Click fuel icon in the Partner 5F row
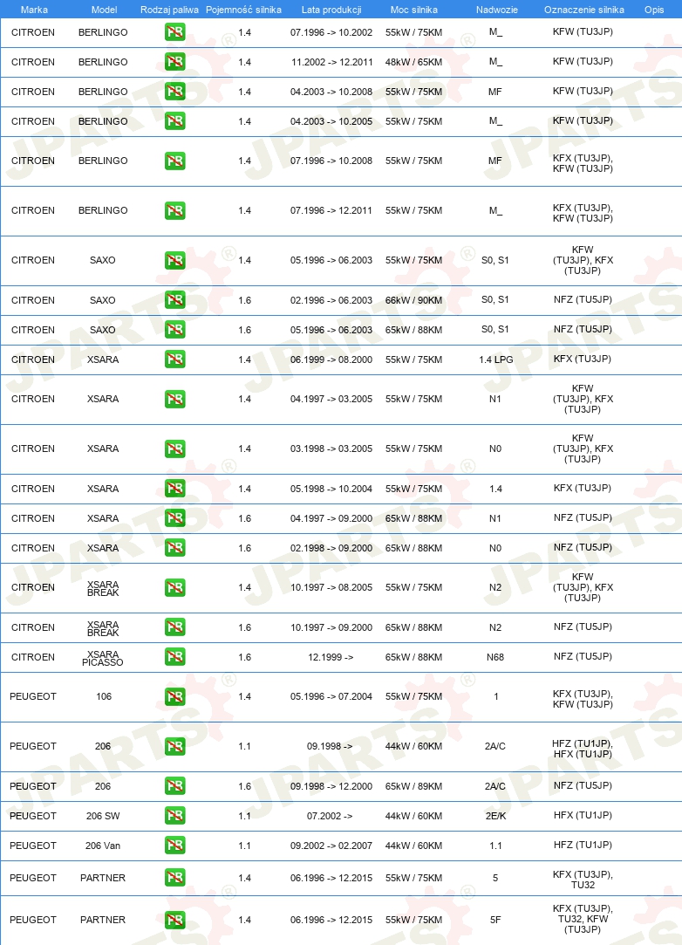 click(x=174, y=920)
